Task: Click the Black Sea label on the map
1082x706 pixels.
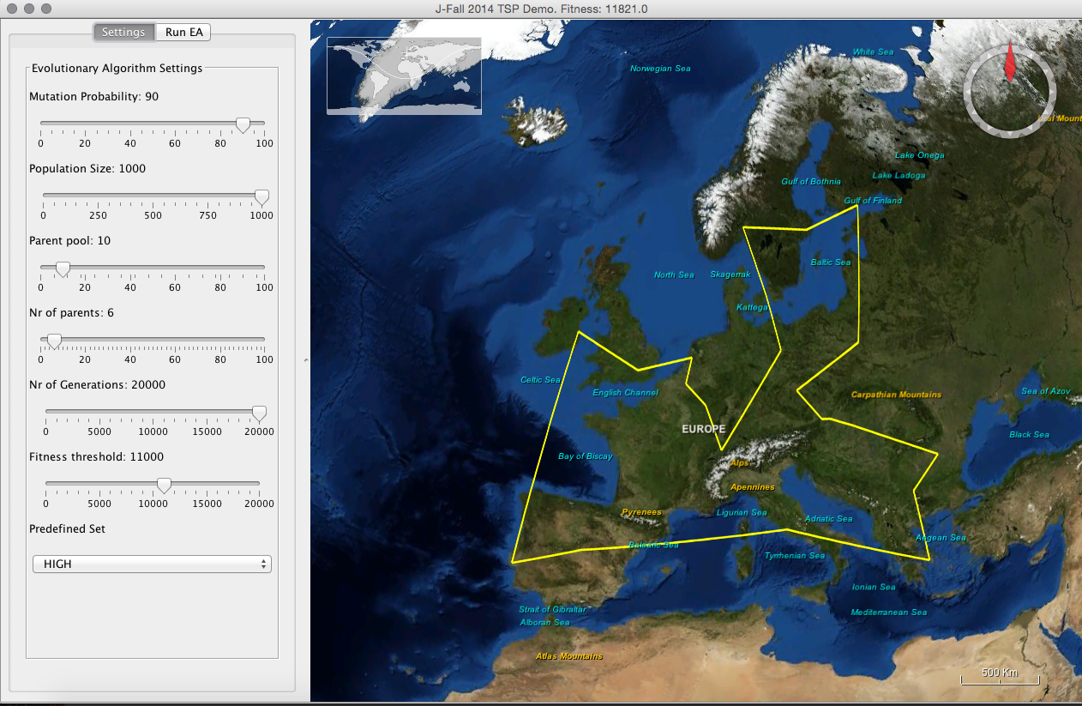Action: [1029, 435]
